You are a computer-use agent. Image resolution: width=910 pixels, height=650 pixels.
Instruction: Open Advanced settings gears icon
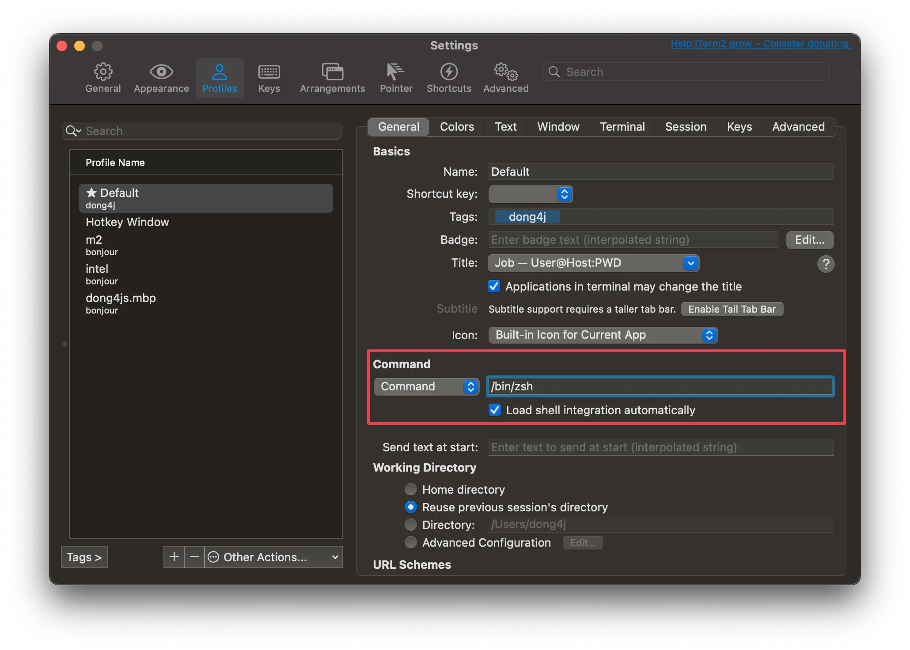(x=505, y=72)
